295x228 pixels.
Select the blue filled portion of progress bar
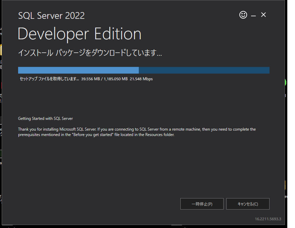click(77, 70)
